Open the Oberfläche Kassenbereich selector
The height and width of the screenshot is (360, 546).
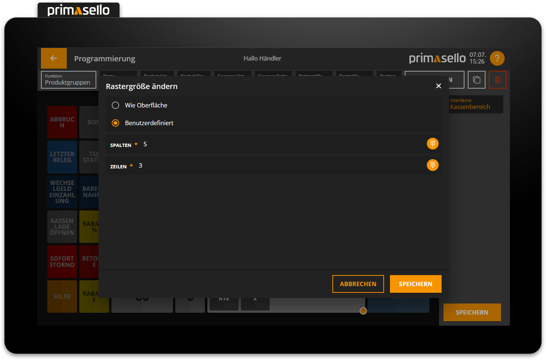(x=476, y=104)
